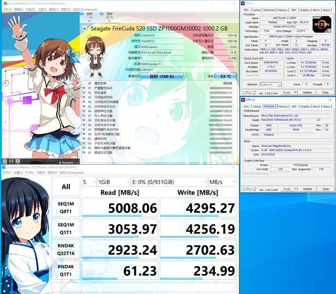Click the Ryzen logo in the CPU-Z processor panel

(322, 25)
